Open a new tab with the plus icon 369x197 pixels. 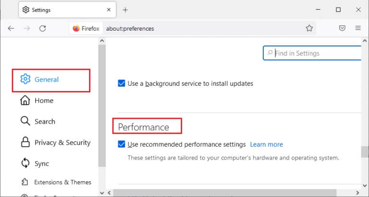tap(125, 10)
